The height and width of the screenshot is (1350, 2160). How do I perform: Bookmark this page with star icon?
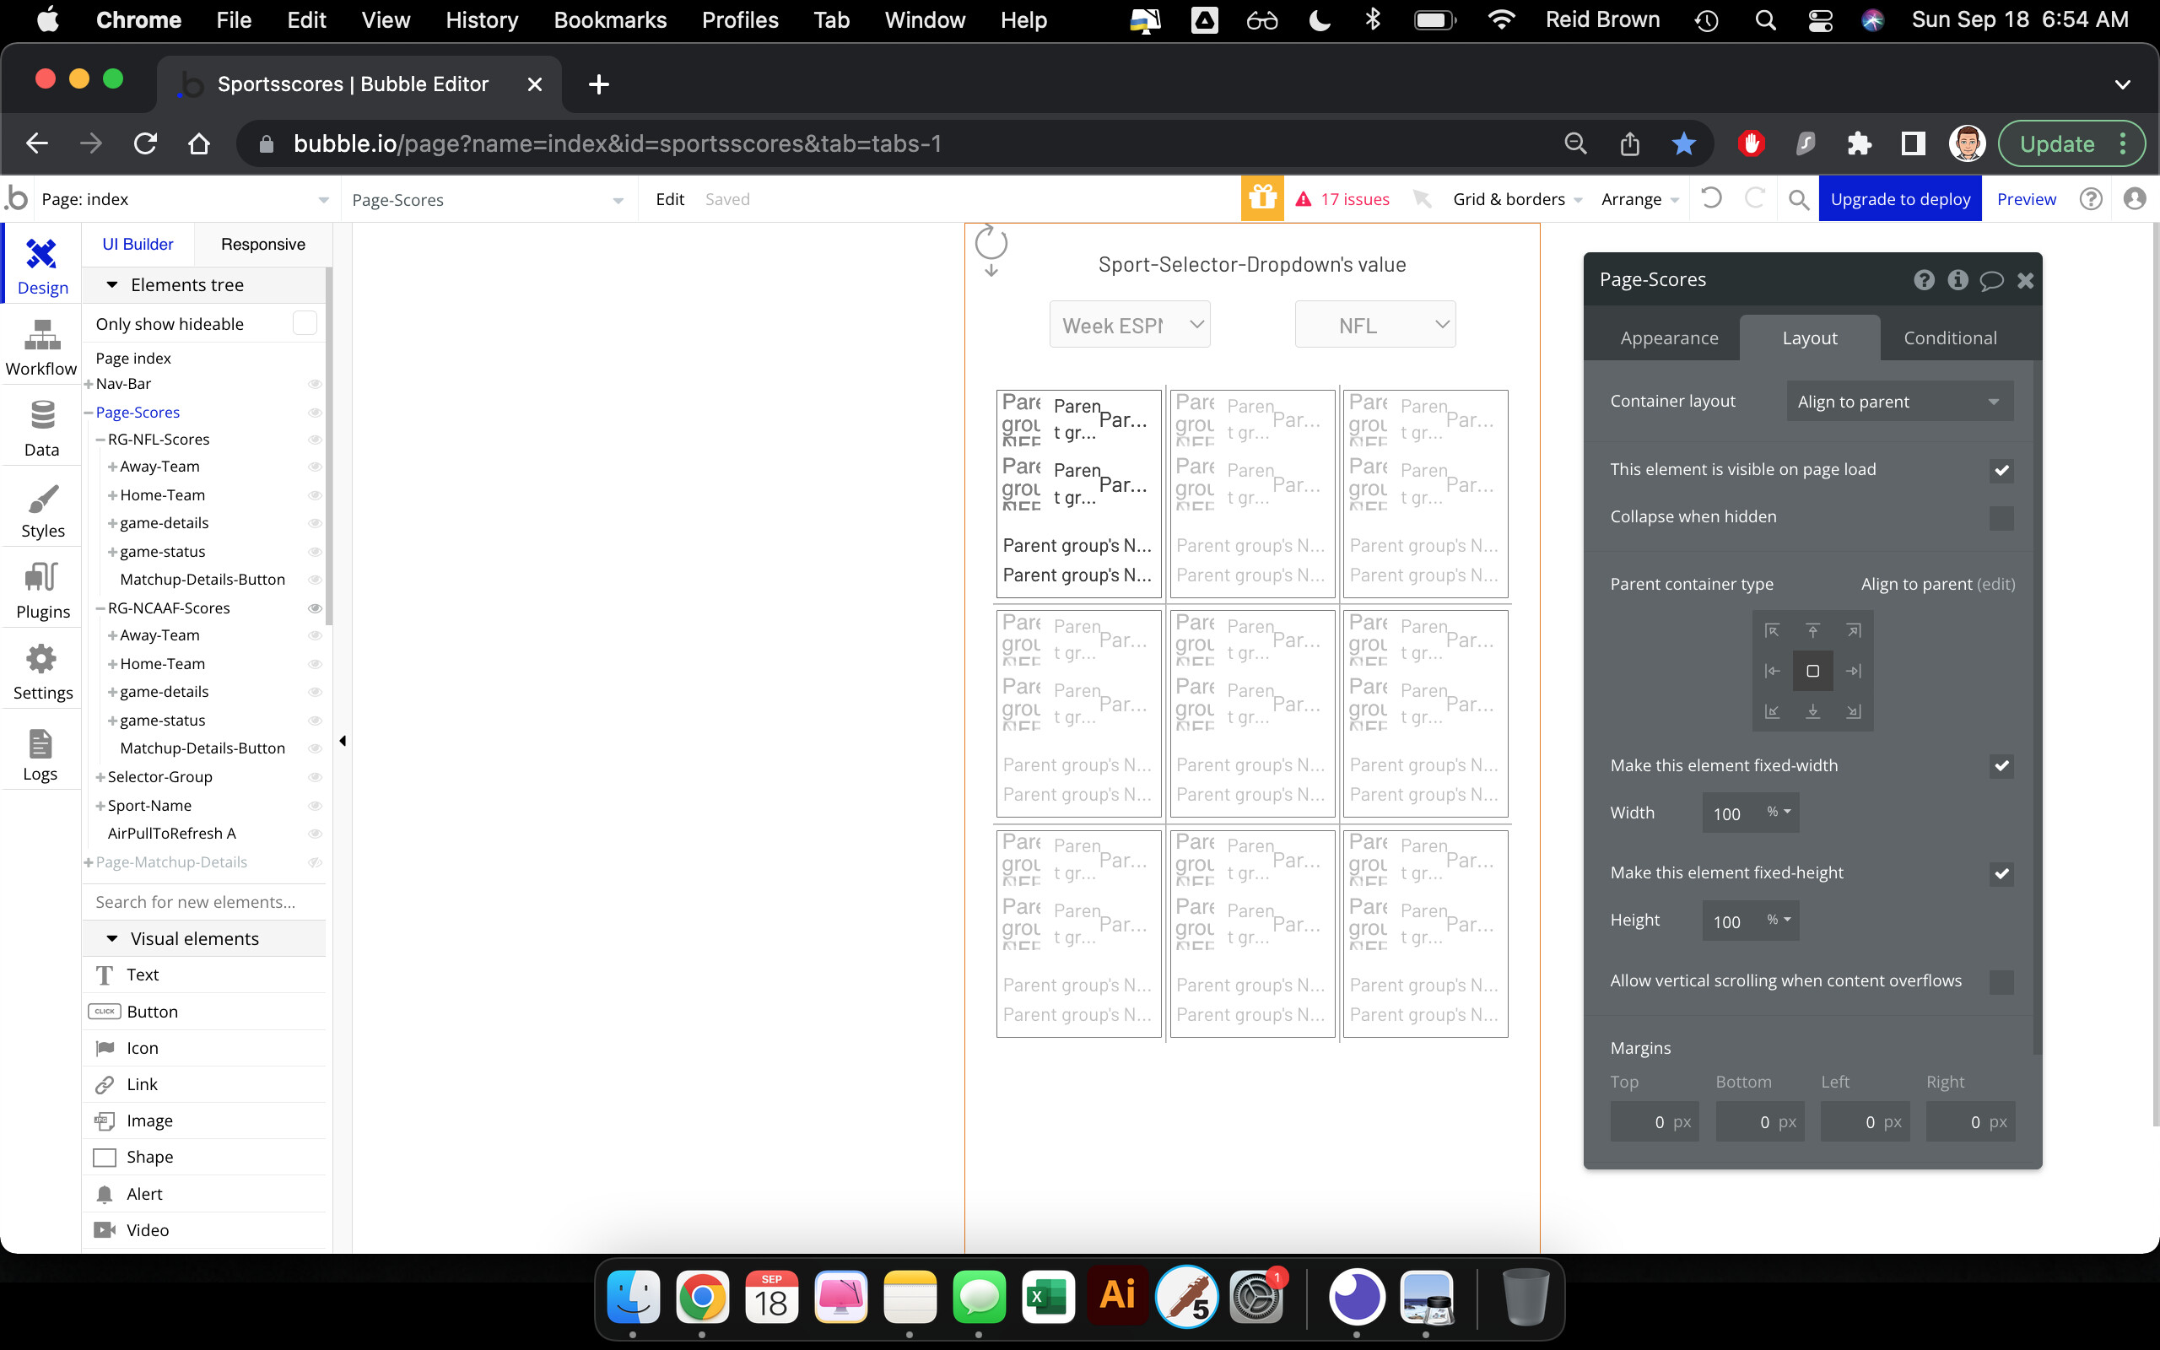(x=1683, y=143)
